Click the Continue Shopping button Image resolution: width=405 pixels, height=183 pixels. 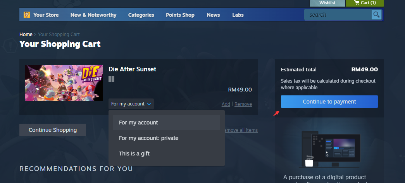pyautogui.click(x=53, y=130)
